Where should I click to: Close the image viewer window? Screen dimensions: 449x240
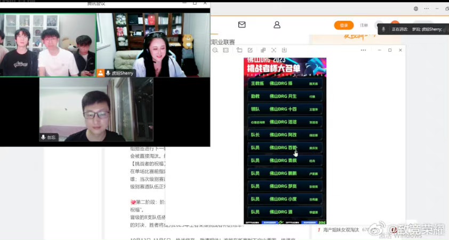(x=400, y=50)
